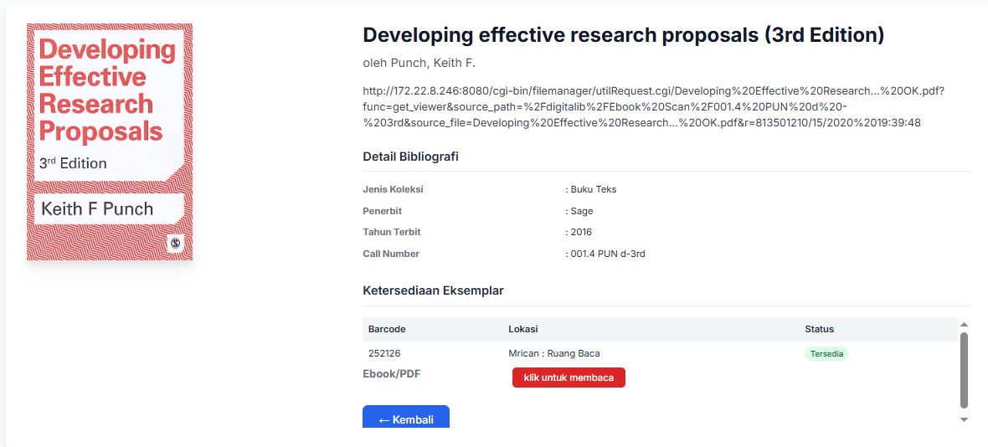
Task: Click the green Tersedia status badge
Action: point(826,354)
